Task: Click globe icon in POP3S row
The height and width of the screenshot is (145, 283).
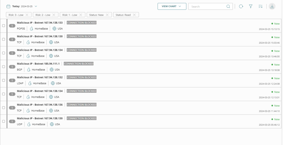Action: click(54, 29)
